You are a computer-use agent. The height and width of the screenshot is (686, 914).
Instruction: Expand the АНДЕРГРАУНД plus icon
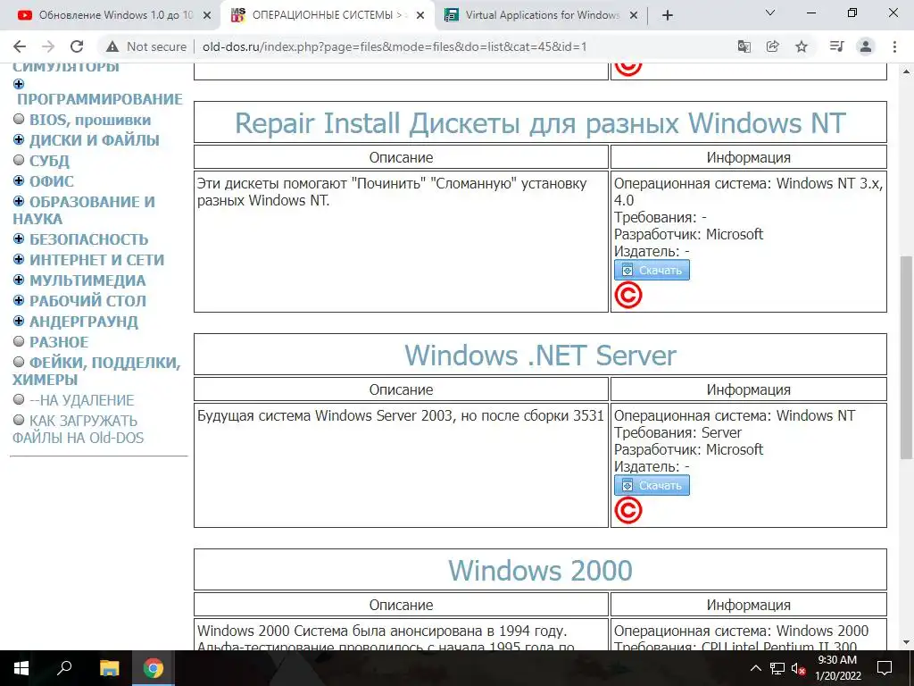pos(19,321)
